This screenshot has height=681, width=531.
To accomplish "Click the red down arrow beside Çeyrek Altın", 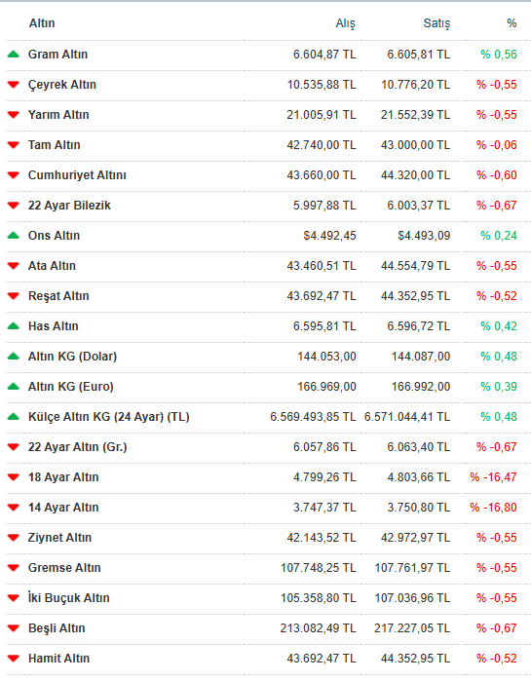I will 14,85.
